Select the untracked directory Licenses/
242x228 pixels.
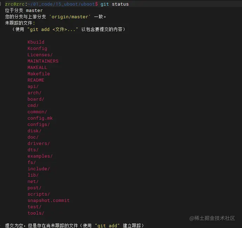click(x=40, y=55)
